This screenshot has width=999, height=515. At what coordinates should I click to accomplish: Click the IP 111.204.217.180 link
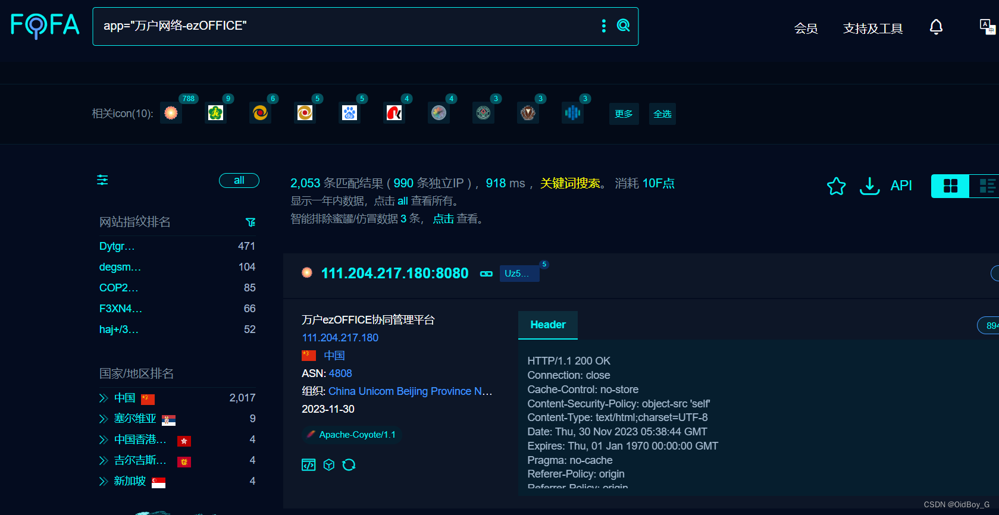tap(340, 338)
